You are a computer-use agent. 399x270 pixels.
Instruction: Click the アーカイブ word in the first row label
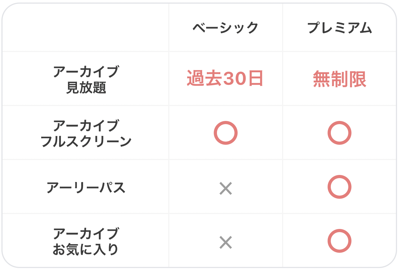[x=86, y=72]
